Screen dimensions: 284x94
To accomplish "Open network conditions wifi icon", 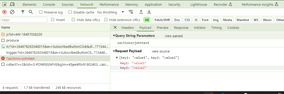I will click(131, 12).
